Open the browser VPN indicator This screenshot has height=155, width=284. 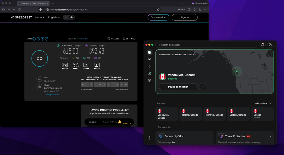pos(181,9)
